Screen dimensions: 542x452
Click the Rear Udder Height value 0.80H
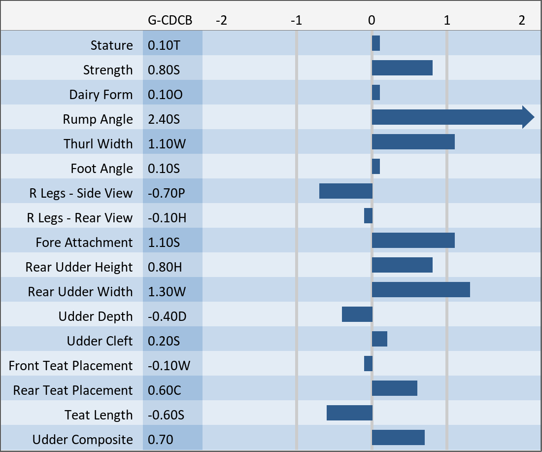pyautogui.click(x=165, y=267)
